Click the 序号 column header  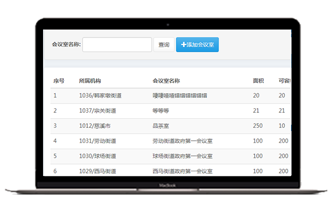(x=59, y=81)
